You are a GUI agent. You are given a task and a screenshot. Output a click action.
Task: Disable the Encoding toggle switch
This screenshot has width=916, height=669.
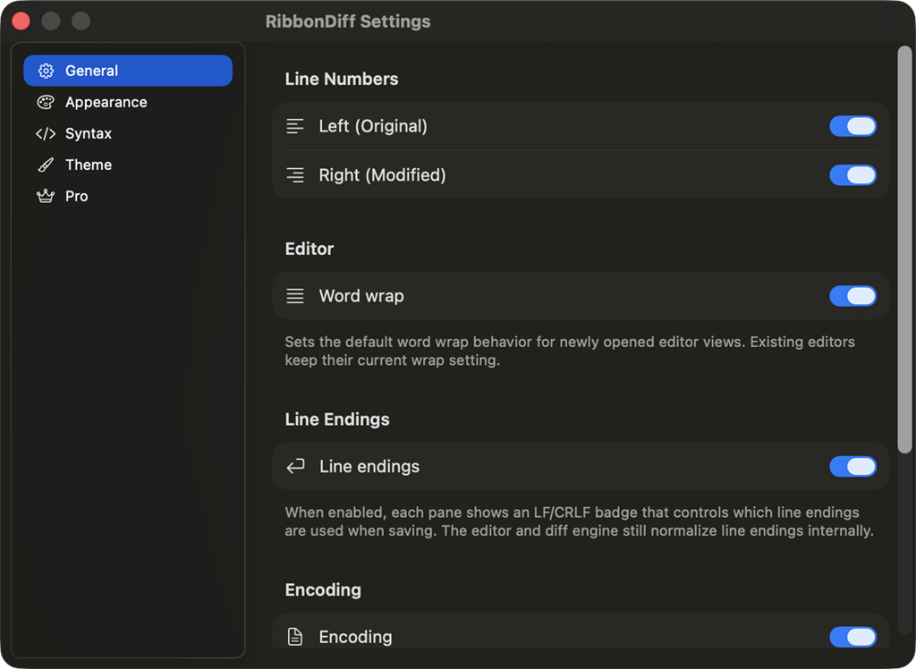(852, 637)
